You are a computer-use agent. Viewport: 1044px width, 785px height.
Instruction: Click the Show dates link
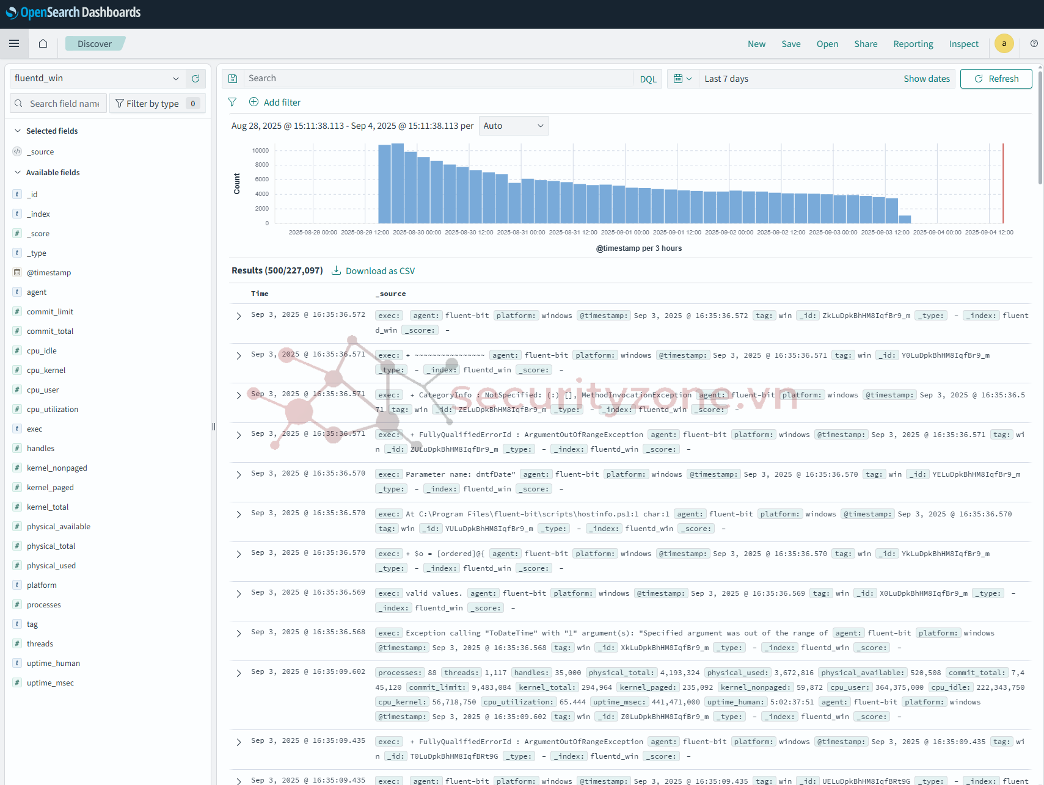coord(927,79)
